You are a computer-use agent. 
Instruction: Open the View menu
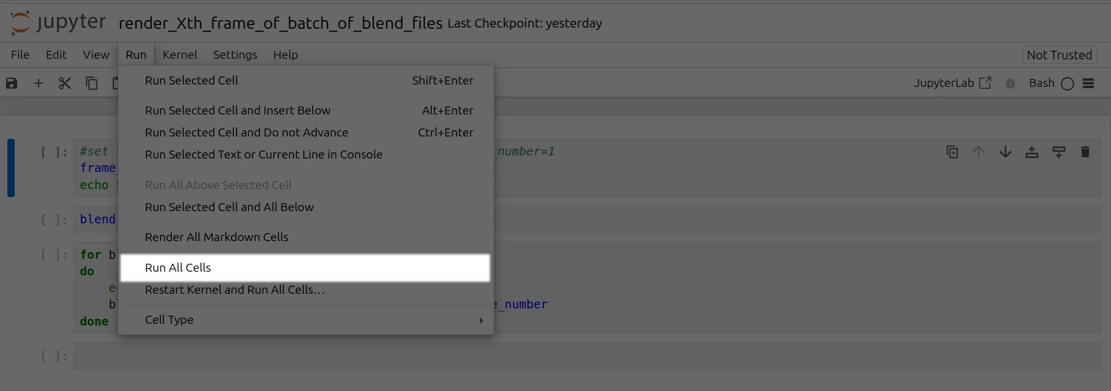[96, 55]
